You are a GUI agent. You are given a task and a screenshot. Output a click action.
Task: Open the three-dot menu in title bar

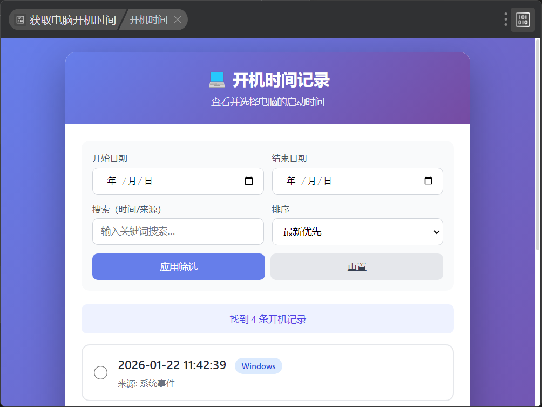coord(506,19)
